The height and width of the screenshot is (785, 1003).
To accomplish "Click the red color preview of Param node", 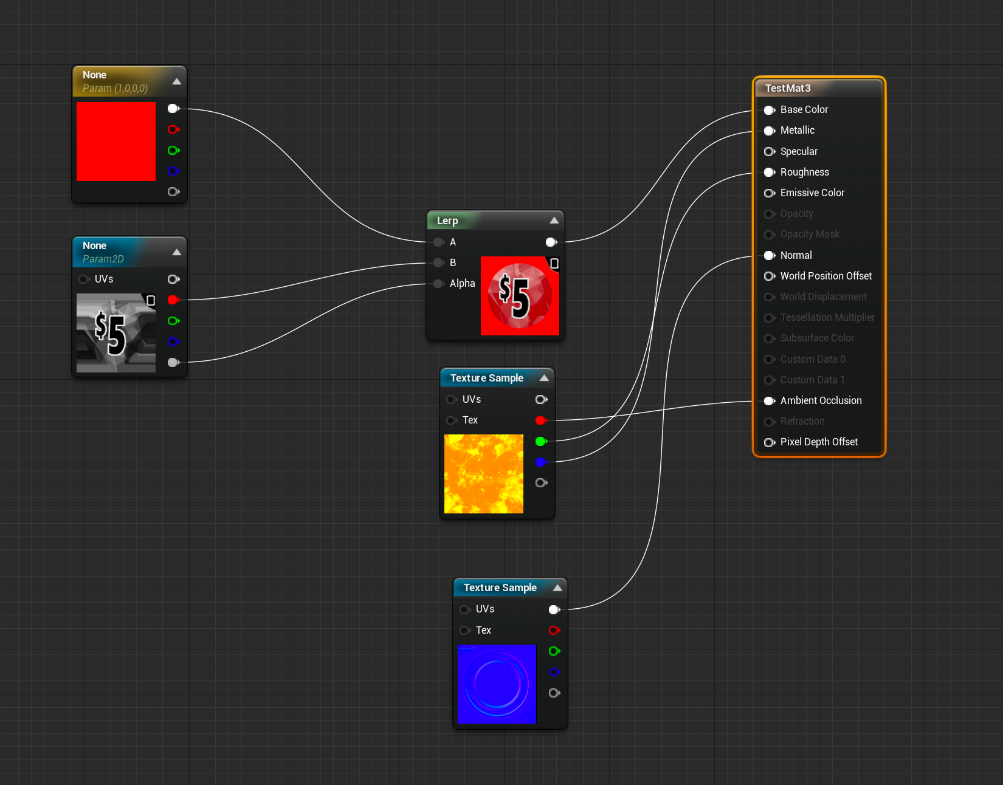I will click(116, 142).
